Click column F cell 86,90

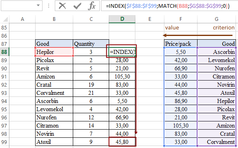pos(181,101)
